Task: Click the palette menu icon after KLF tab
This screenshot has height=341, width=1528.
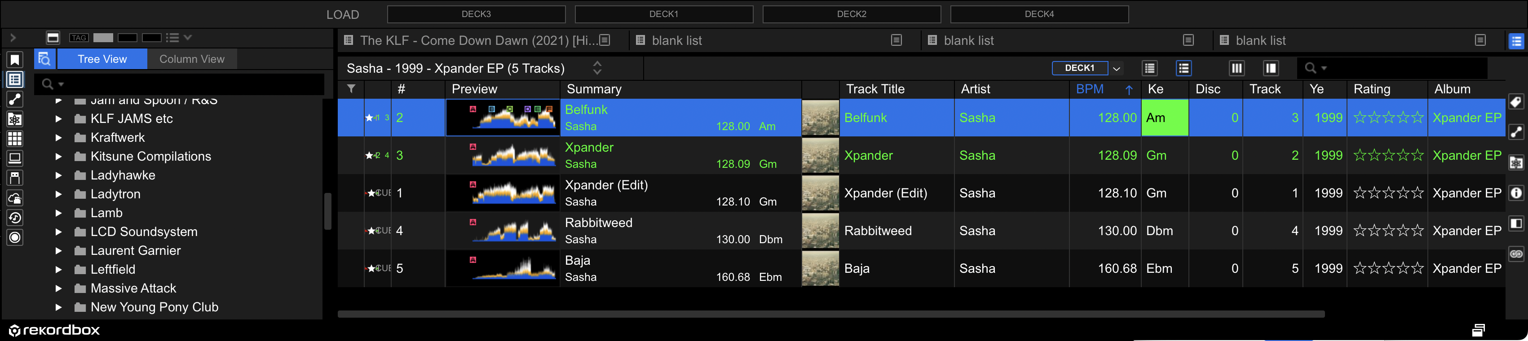Action: tap(605, 40)
